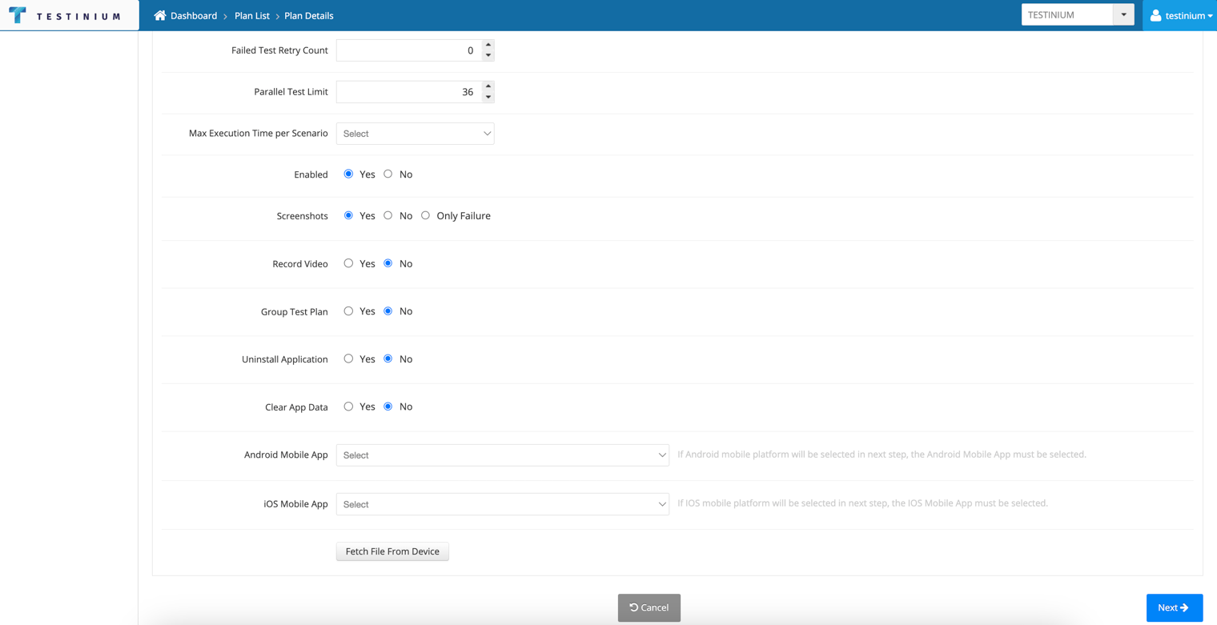Open the Dashboard breadcrumb link
Image resolution: width=1217 pixels, height=625 pixels.
tap(194, 15)
